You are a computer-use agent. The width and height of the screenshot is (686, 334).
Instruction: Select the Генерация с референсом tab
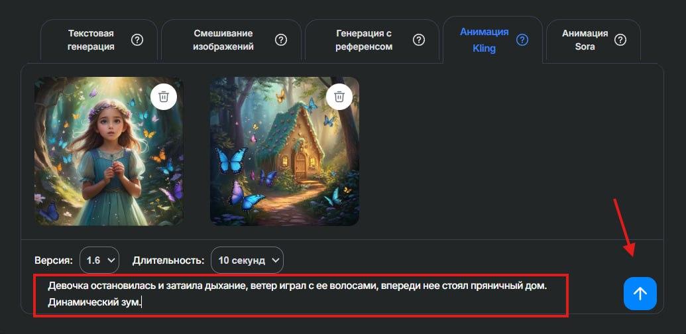tap(364, 40)
